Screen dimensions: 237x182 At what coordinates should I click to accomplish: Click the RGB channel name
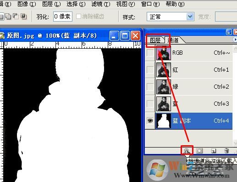click(177, 53)
